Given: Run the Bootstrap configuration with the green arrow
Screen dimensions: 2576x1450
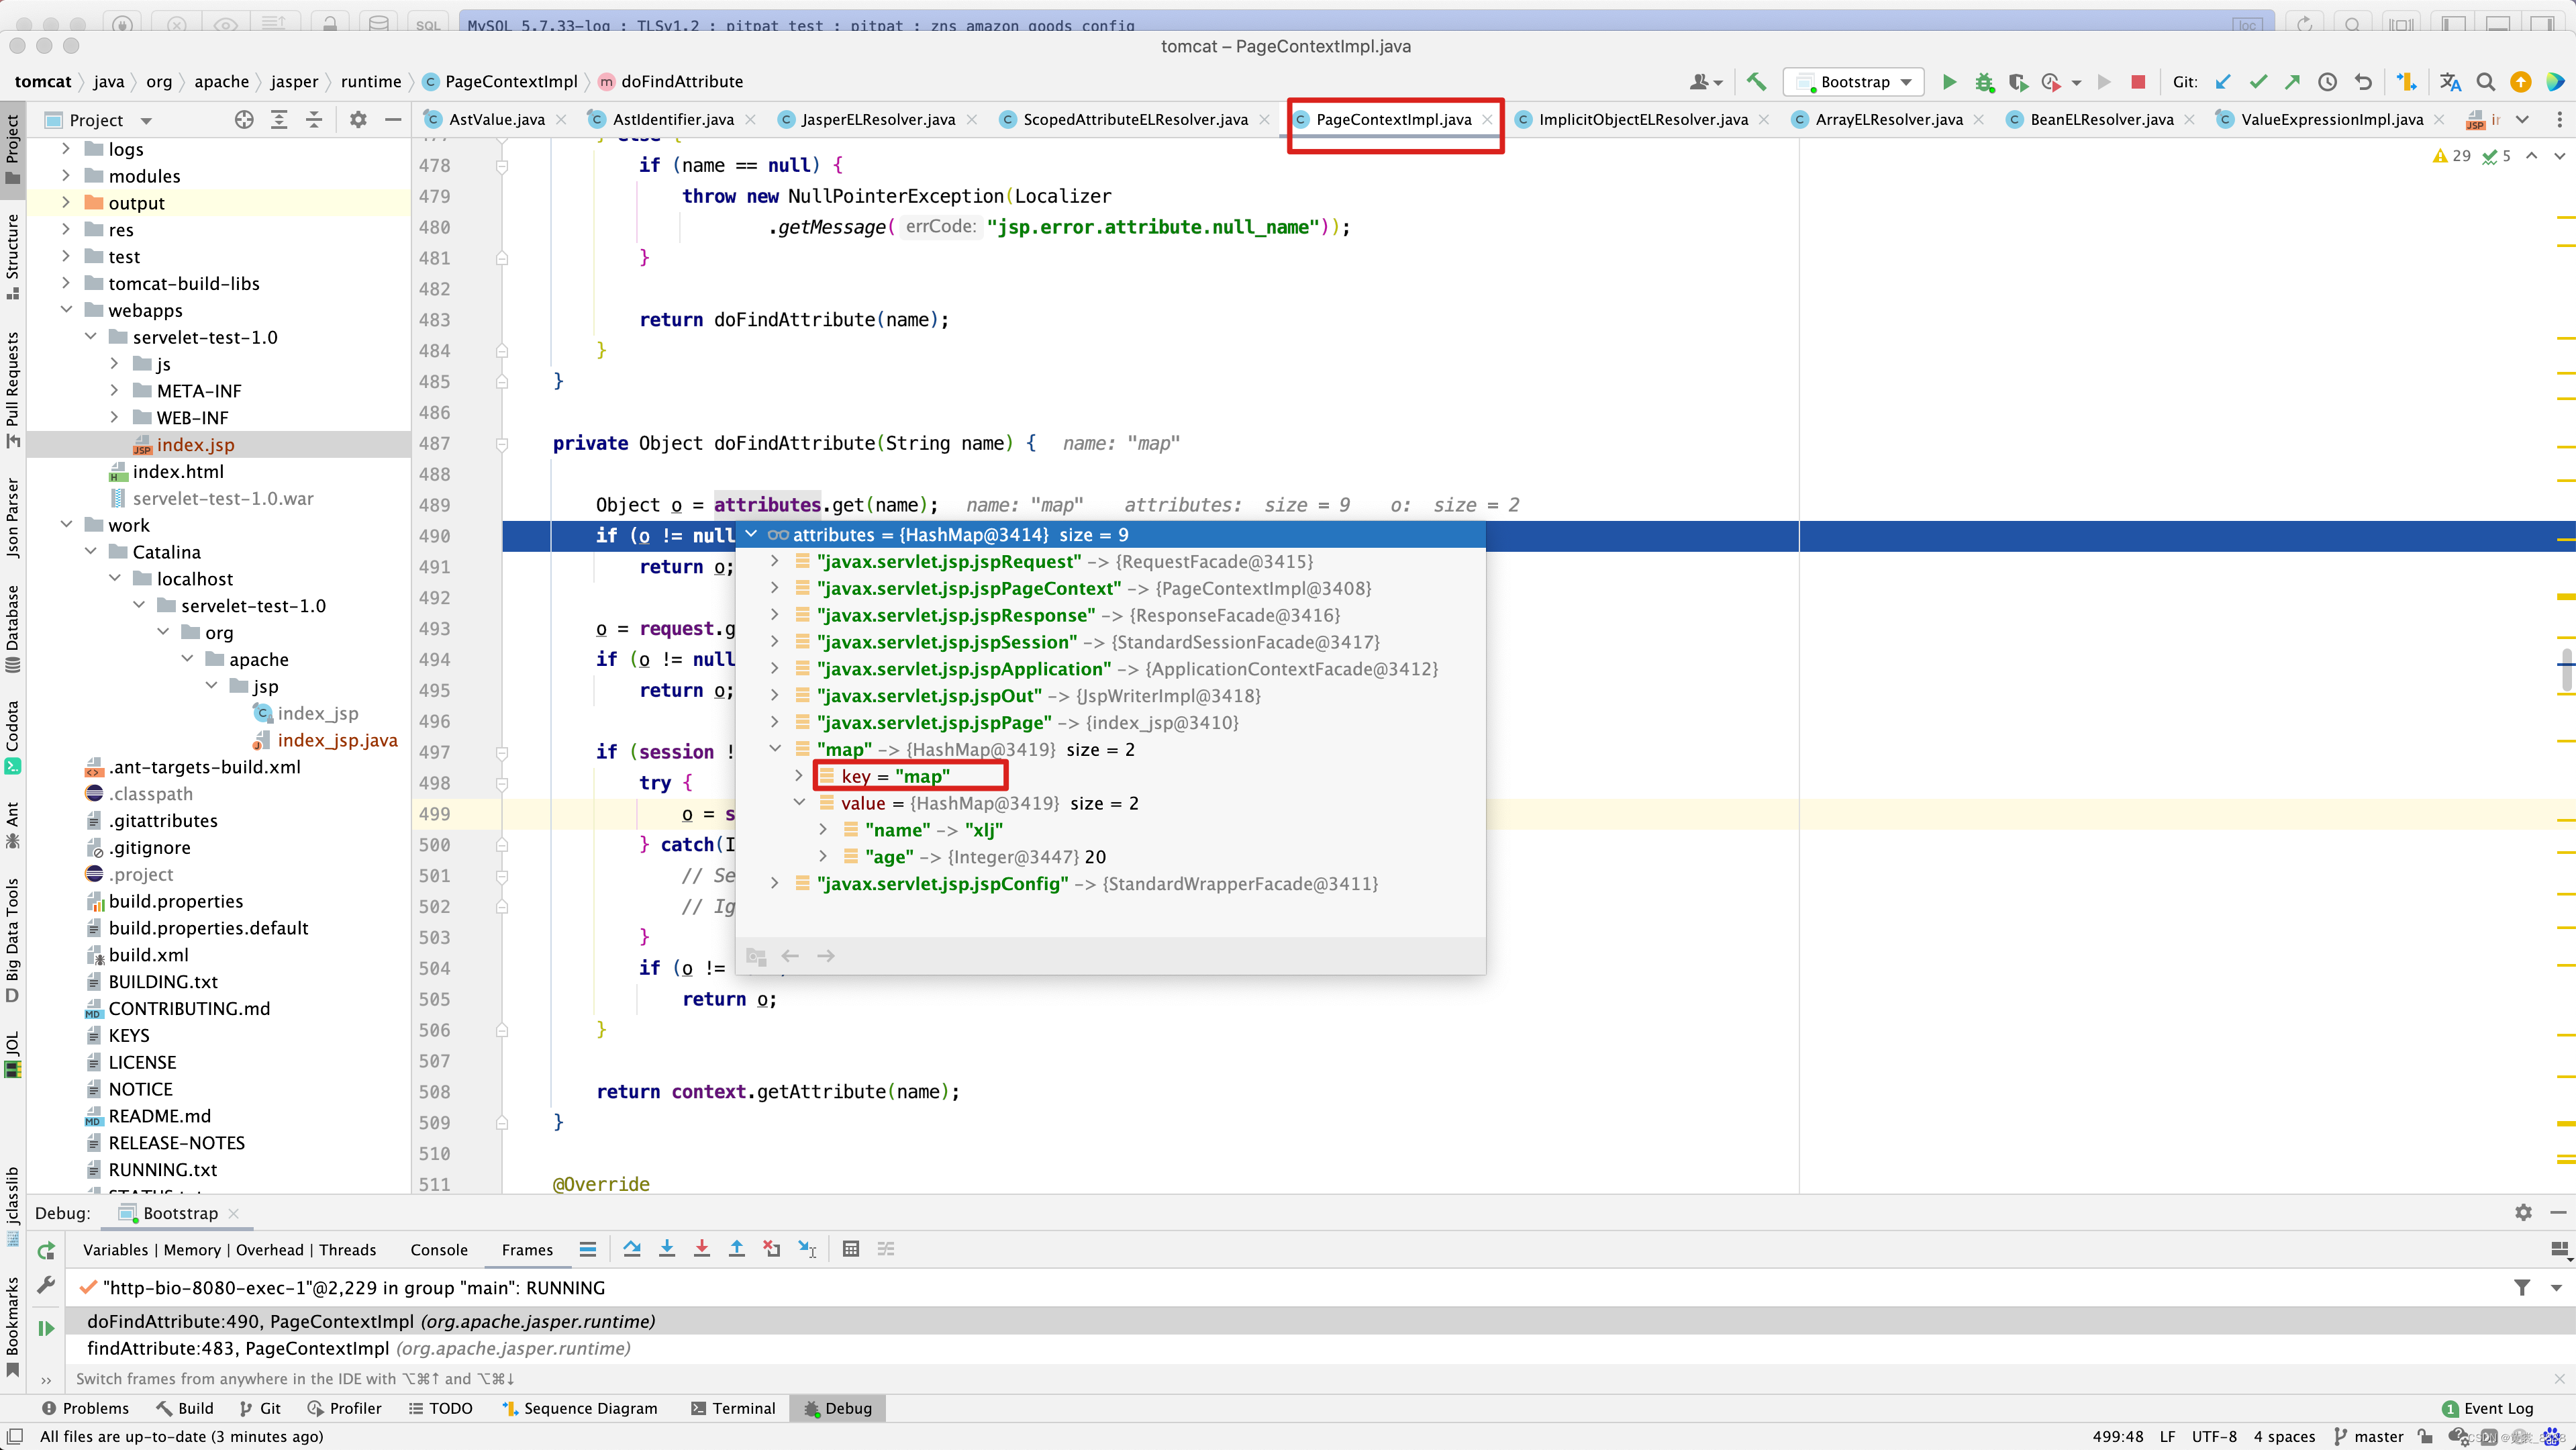Looking at the screenshot, I should [1949, 82].
